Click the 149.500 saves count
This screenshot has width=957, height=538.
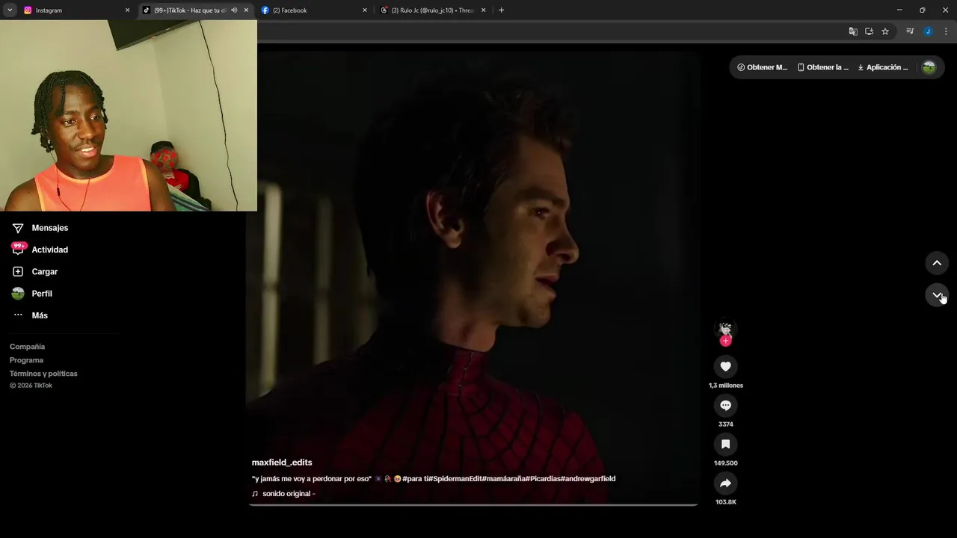(x=726, y=463)
